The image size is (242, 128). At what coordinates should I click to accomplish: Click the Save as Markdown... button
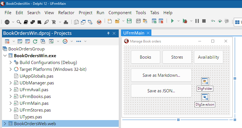click(161, 75)
